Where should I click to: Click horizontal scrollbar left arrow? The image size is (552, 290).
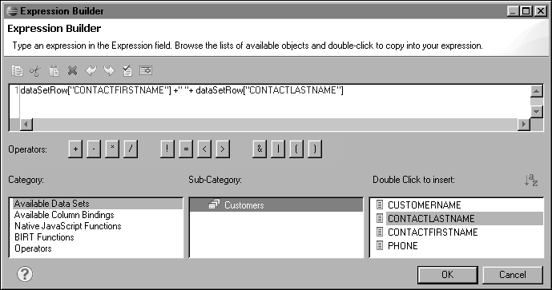point(26,125)
